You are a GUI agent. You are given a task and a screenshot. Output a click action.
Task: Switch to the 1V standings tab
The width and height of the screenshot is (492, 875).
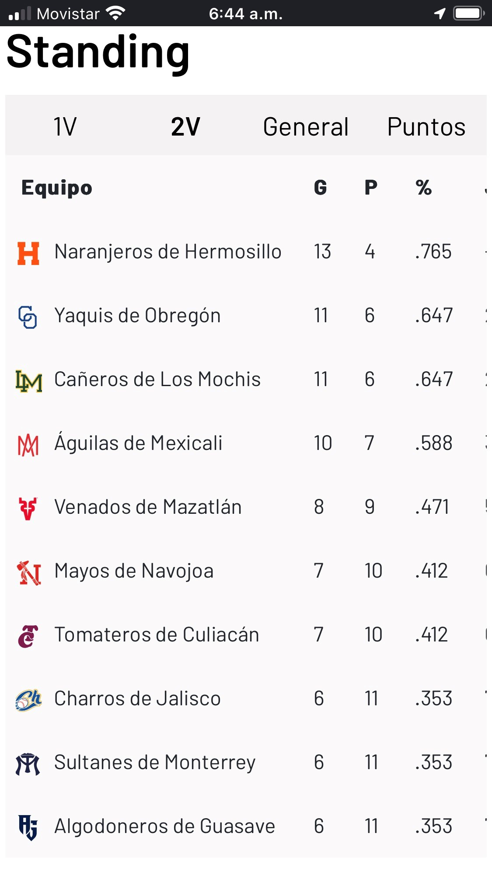65,127
